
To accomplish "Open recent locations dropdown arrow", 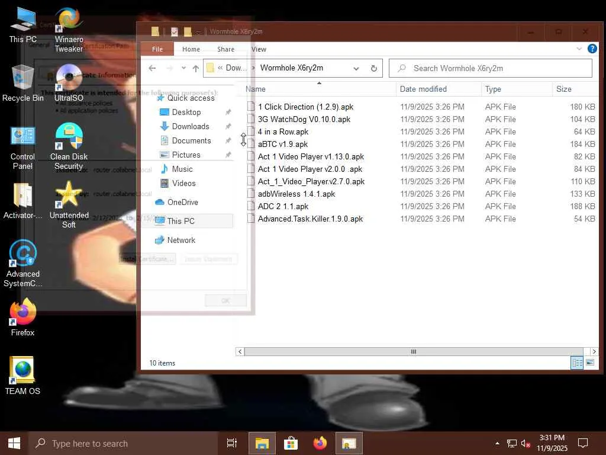I will [x=183, y=68].
